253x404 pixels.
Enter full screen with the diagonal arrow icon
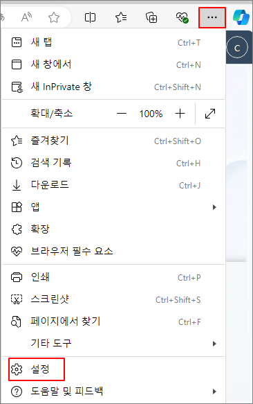[210, 114]
